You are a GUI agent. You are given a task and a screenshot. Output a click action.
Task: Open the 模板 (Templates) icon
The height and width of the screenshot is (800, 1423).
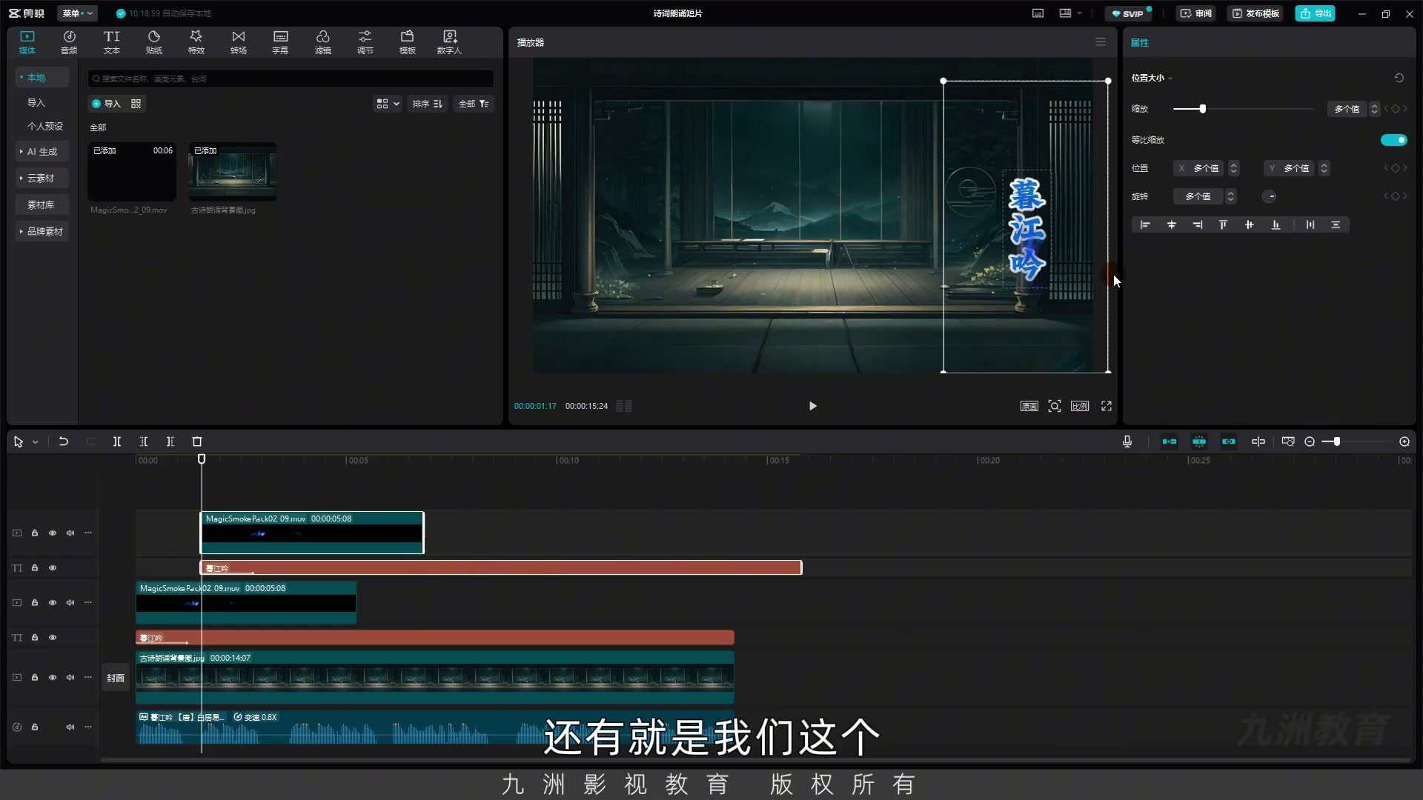[x=407, y=42]
